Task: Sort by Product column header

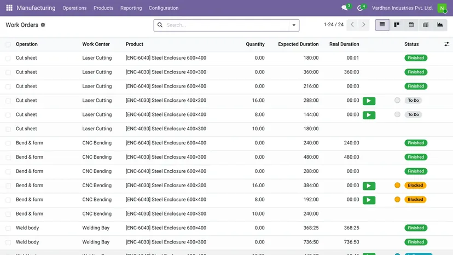Action: (x=135, y=44)
